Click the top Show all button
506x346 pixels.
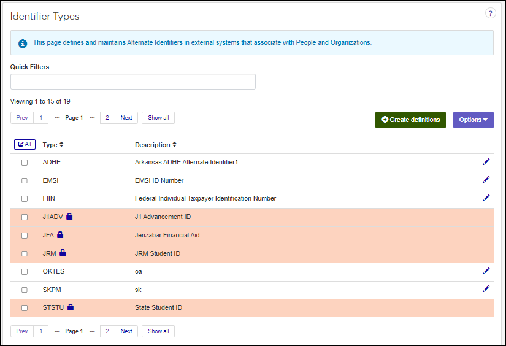158,118
